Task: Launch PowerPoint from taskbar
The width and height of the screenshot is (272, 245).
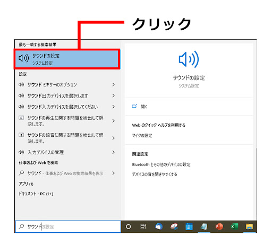Action: (219, 226)
